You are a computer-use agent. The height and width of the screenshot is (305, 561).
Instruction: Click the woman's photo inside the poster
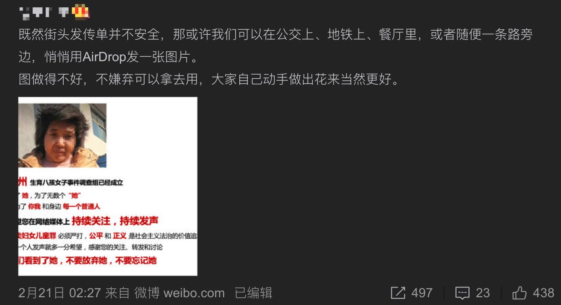click(x=62, y=135)
